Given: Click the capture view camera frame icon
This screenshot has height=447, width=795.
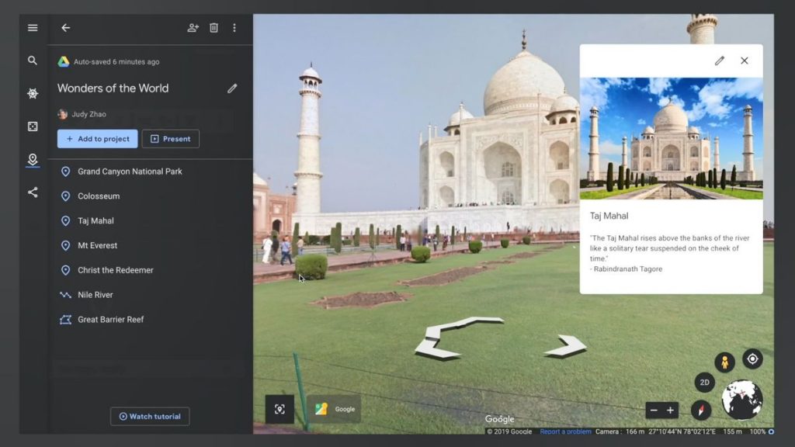Looking at the screenshot, I should pos(279,410).
